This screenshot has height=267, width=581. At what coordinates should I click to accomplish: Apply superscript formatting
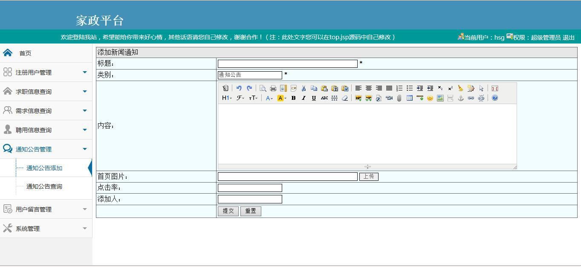[x=451, y=88]
